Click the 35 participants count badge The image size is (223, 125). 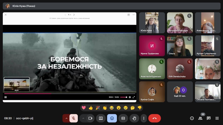pyautogui.click(x=203, y=114)
